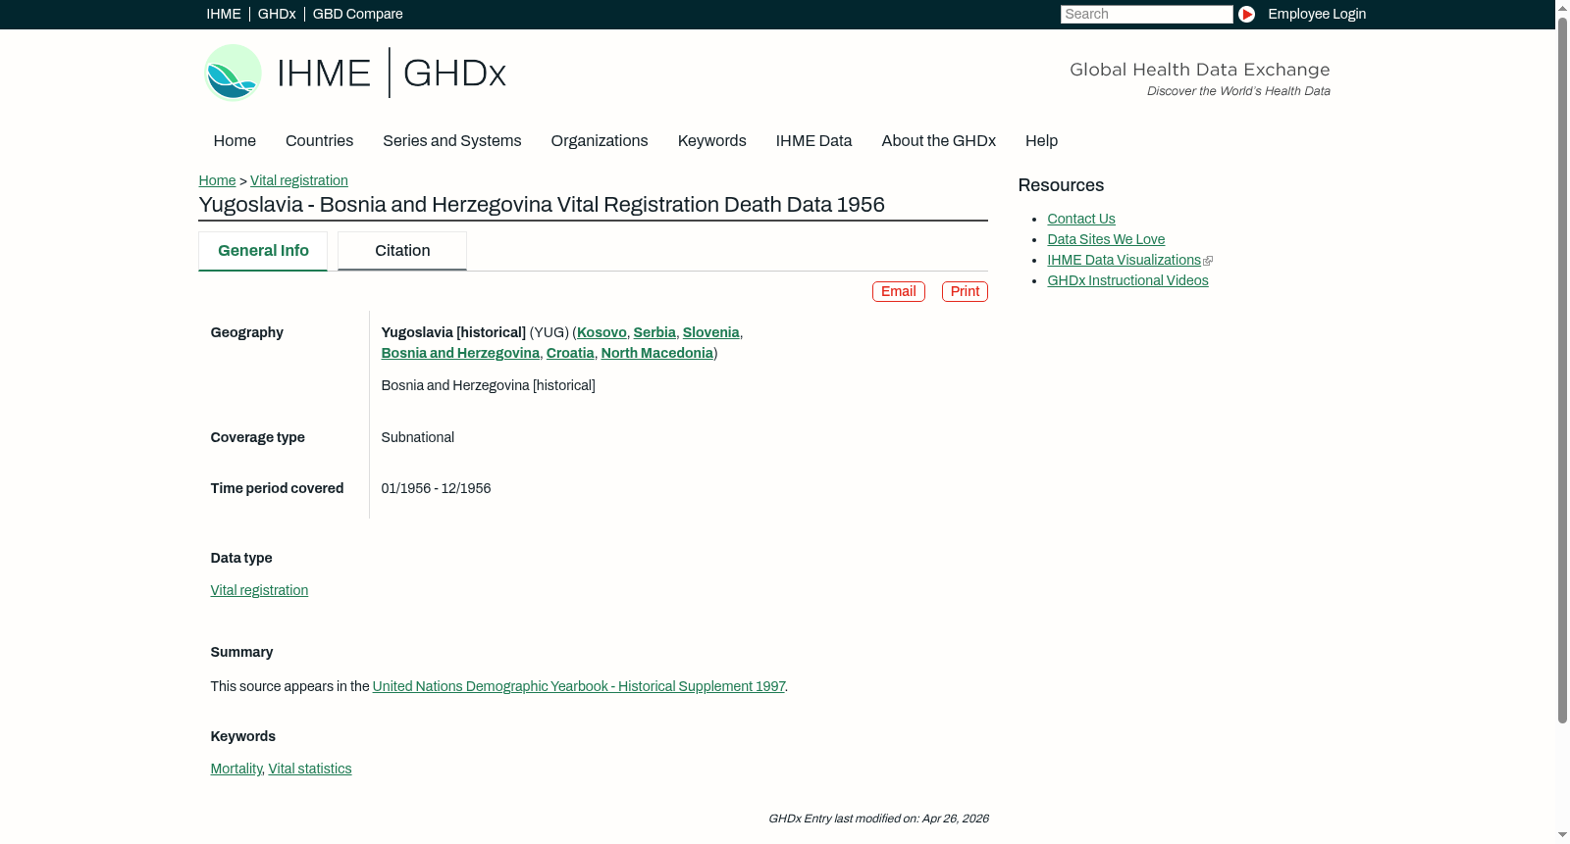Open the Kosovo geography link
This screenshot has width=1570, height=844.
(602, 332)
